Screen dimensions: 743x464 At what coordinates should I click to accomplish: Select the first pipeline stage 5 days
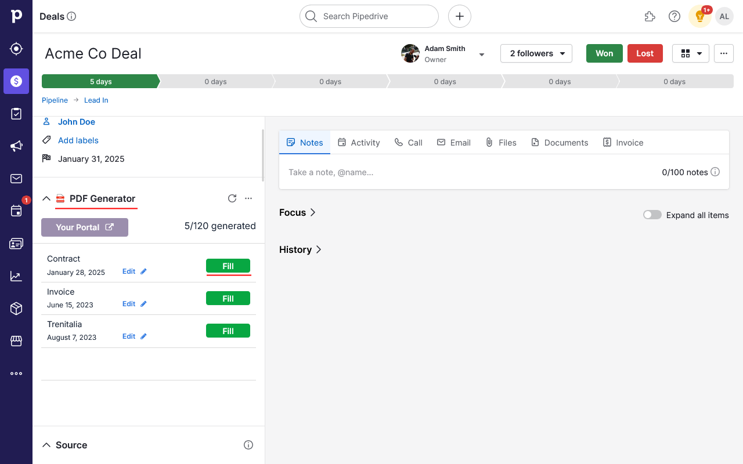(100, 81)
